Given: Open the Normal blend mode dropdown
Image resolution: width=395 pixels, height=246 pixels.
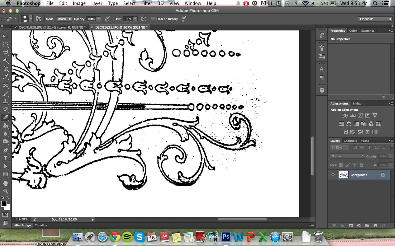Looking at the screenshot, I should click(x=347, y=156).
